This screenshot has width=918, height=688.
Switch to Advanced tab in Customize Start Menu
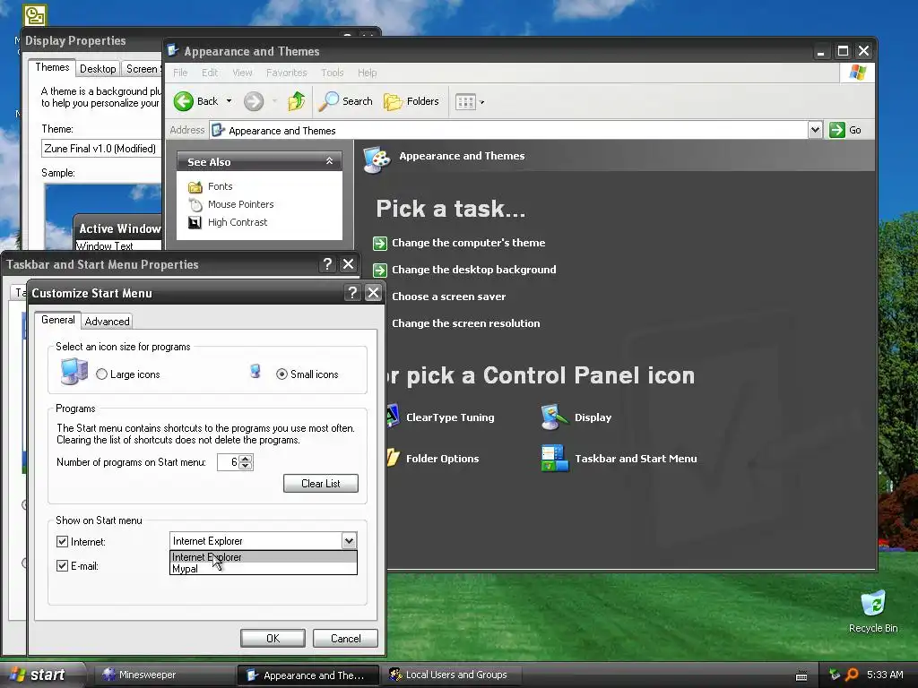pyautogui.click(x=107, y=322)
